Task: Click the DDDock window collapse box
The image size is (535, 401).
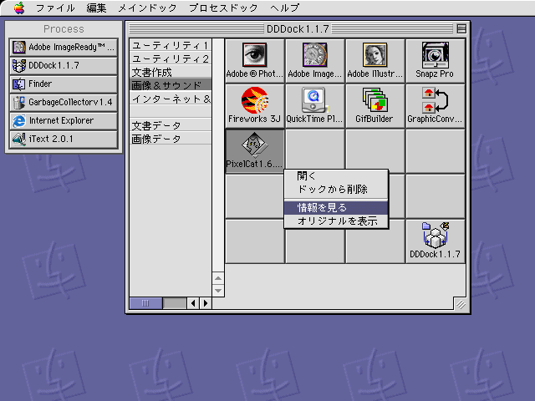Action: point(461,29)
